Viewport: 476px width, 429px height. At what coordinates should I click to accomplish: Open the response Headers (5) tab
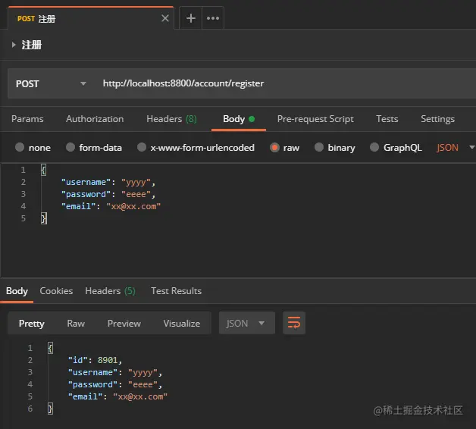click(x=110, y=291)
